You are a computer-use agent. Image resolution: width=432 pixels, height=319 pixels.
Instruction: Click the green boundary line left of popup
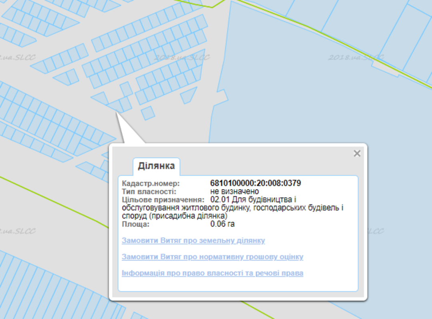pyautogui.click(x=60, y=199)
